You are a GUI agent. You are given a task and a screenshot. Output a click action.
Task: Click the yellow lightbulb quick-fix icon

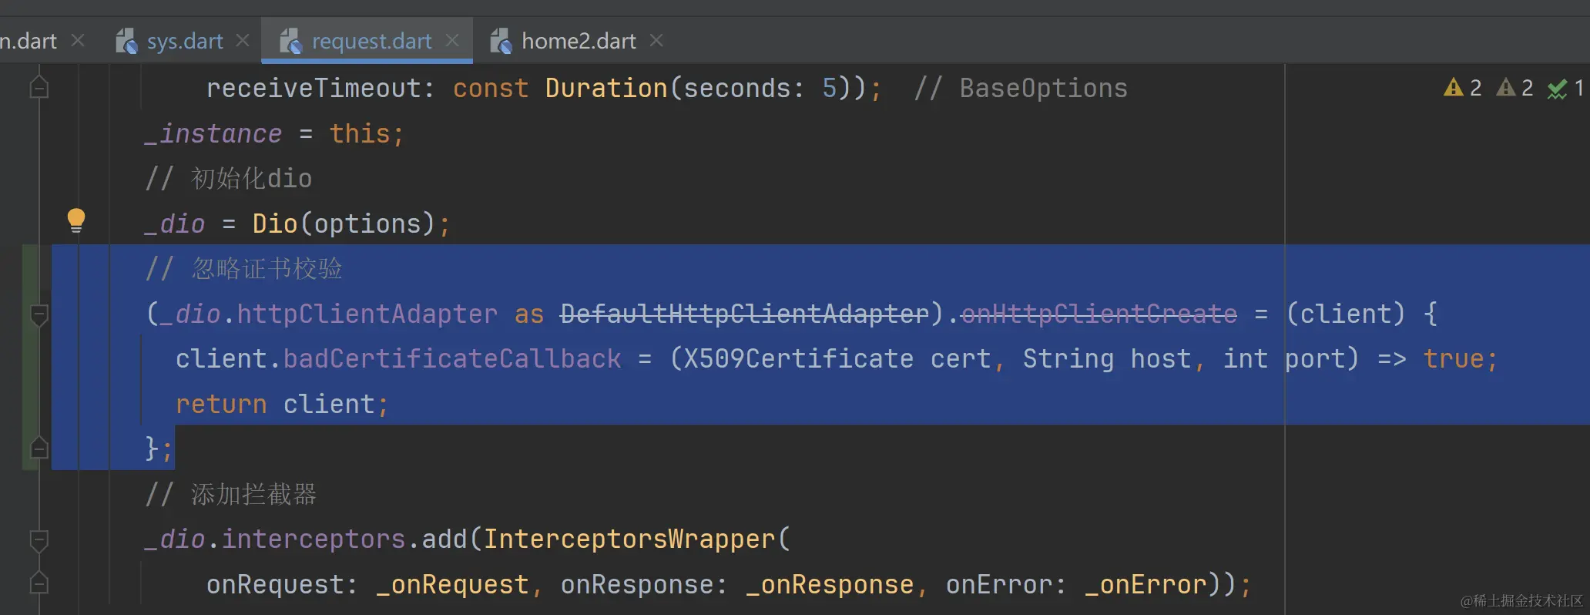[75, 221]
